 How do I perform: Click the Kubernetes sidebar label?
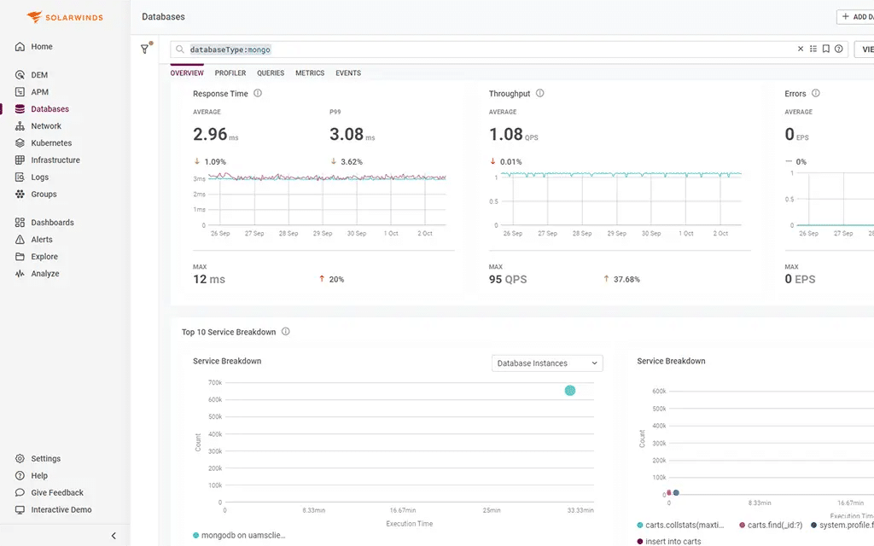pyautogui.click(x=51, y=142)
